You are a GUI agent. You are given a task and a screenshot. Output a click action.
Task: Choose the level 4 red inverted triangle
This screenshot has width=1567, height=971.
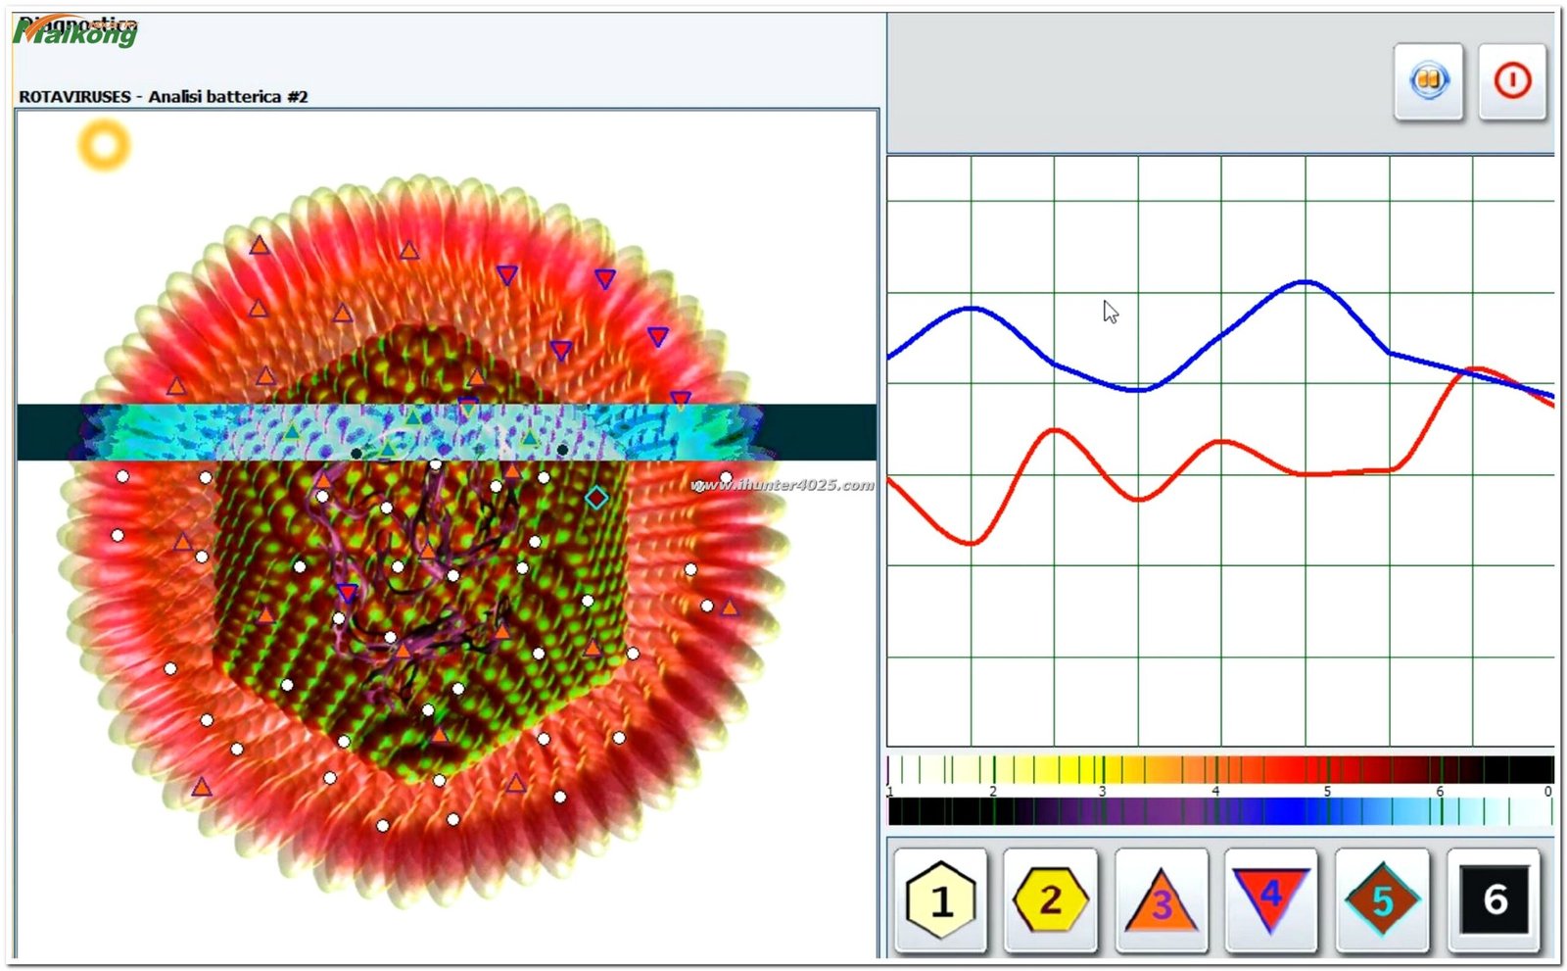click(x=1270, y=898)
